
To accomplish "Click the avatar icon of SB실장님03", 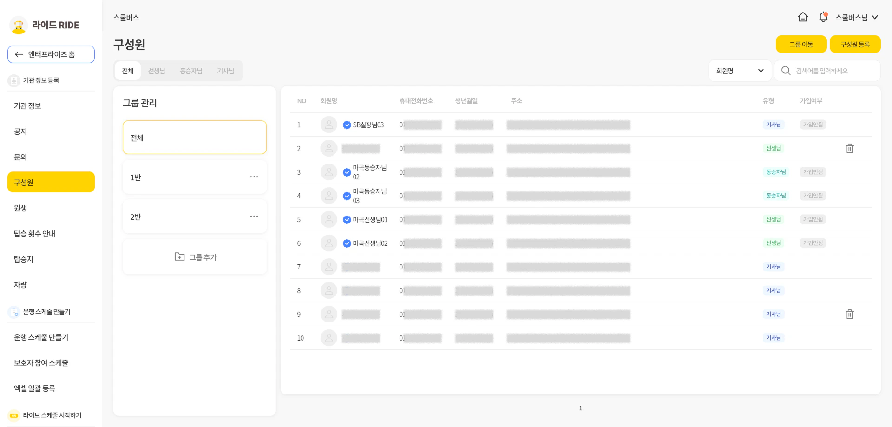I will click(x=328, y=125).
